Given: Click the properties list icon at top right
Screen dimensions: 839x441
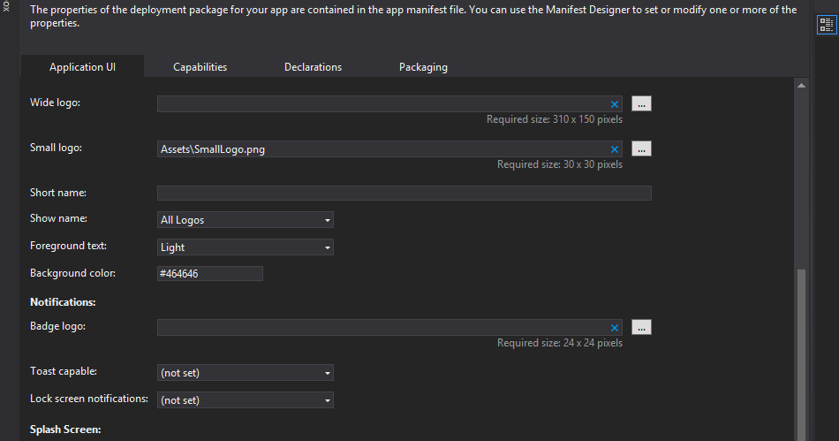Looking at the screenshot, I should [x=826, y=25].
